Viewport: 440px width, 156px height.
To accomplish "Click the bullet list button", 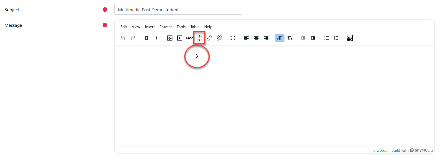I will (327, 38).
